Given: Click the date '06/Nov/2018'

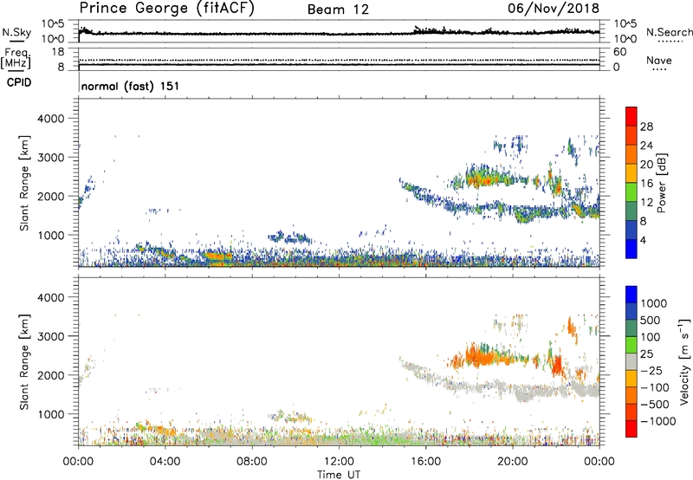Looking at the screenshot, I should coord(554,8).
